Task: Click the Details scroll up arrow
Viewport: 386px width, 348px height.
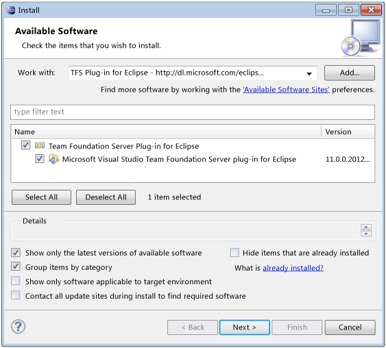Action: tap(366, 227)
